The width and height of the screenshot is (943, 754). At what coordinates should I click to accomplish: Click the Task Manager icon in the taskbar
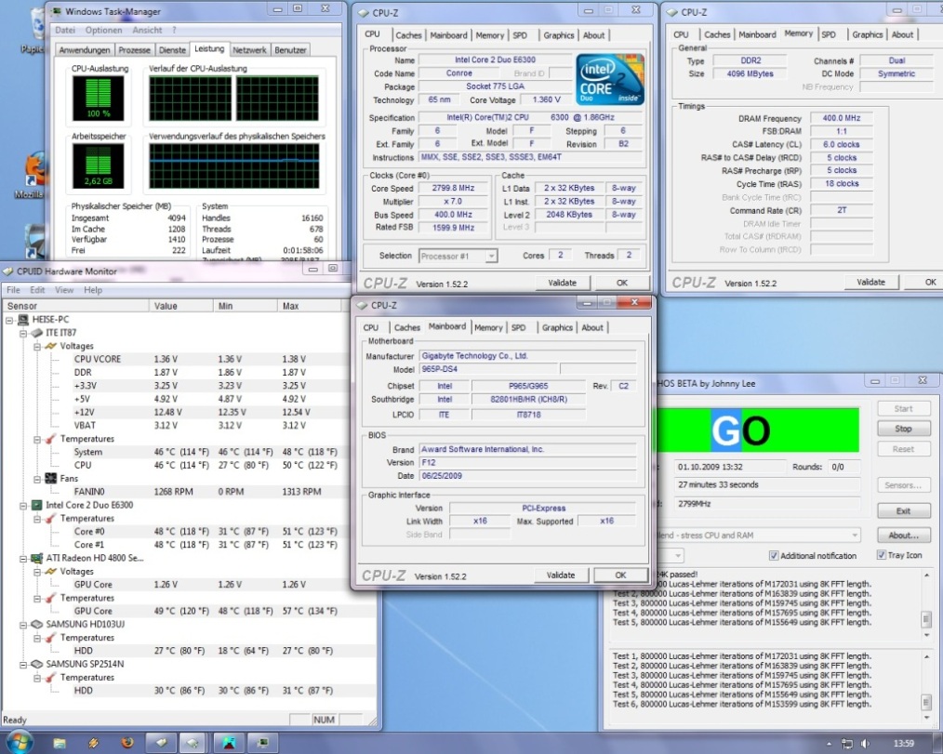pyautogui.click(x=263, y=743)
